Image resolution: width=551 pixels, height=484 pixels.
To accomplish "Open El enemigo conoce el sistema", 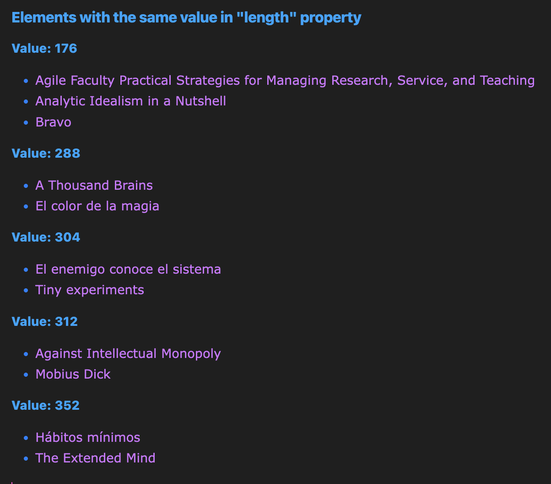I will coord(128,269).
